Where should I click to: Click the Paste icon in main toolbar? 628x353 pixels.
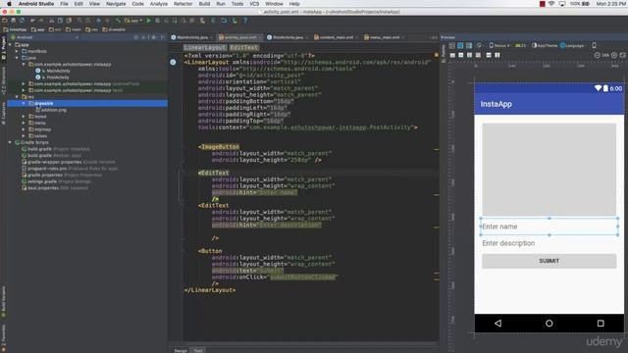point(69,21)
